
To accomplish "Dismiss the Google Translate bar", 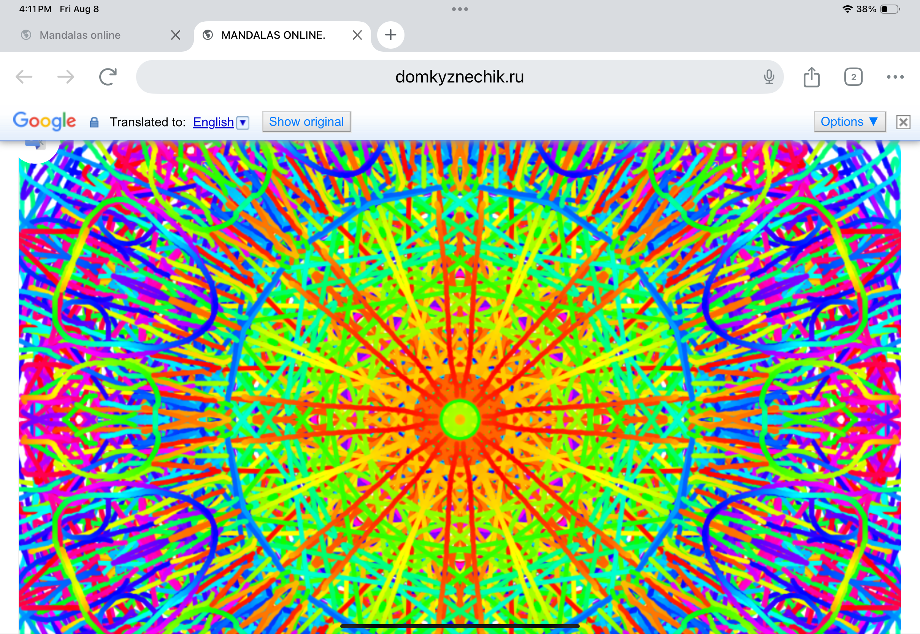I will (903, 122).
